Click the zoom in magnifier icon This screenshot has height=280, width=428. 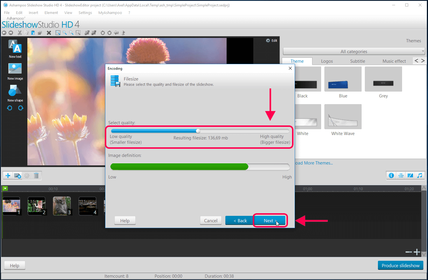click(65, 33)
